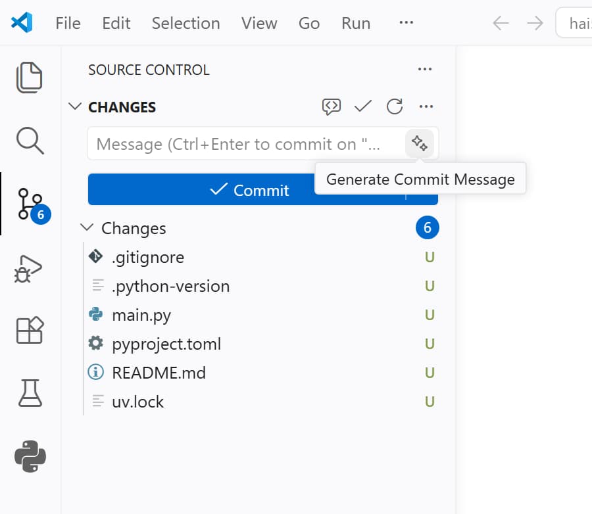The width and height of the screenshot is (592, 514).
Task: Open the Testing flask icon view
Action: tap(30, 392)
